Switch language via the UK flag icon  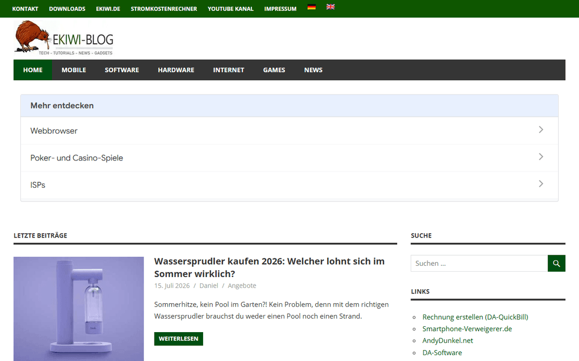(330, 7)
